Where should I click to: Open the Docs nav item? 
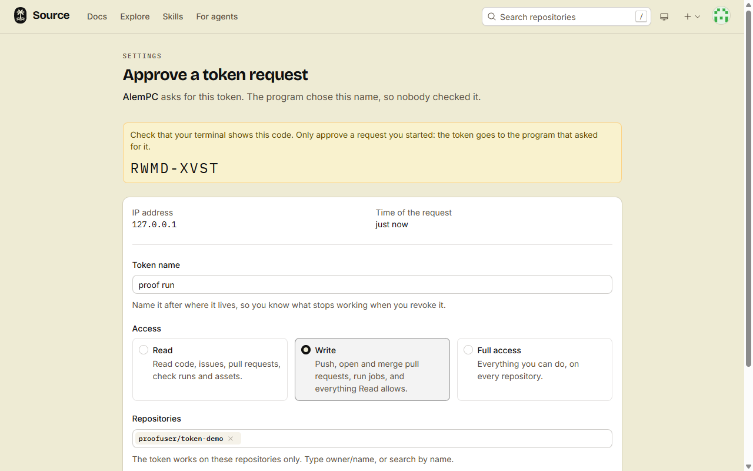point(97,16)
